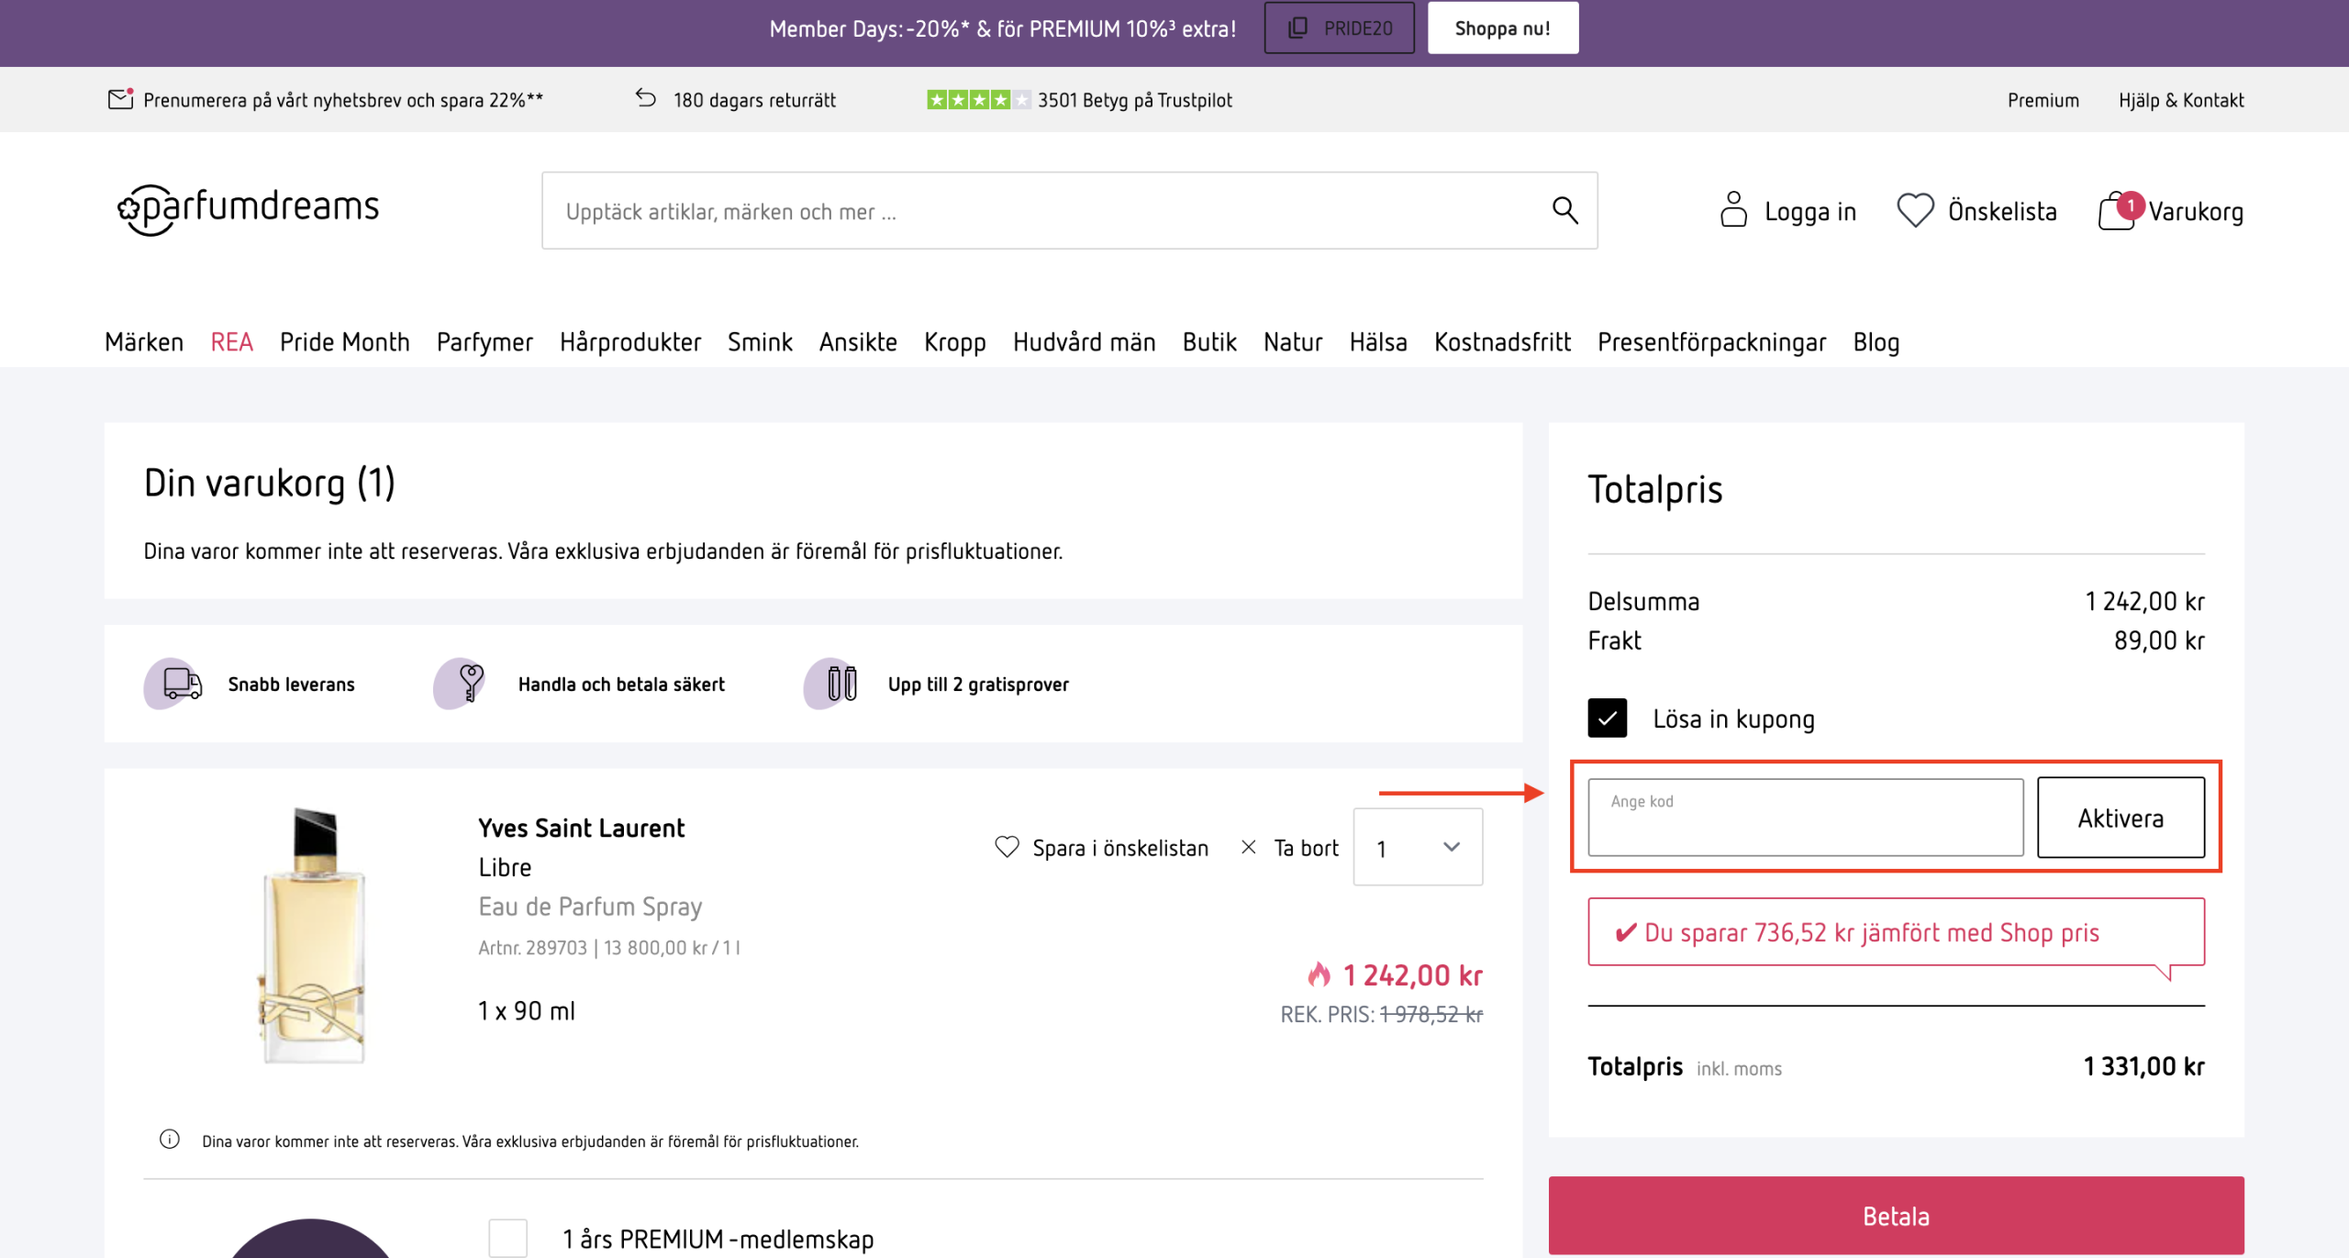Click the Shoppa nu! button
Image resolution: width=2349 pixels, height=1258 pixels.
pos(1502,28)
